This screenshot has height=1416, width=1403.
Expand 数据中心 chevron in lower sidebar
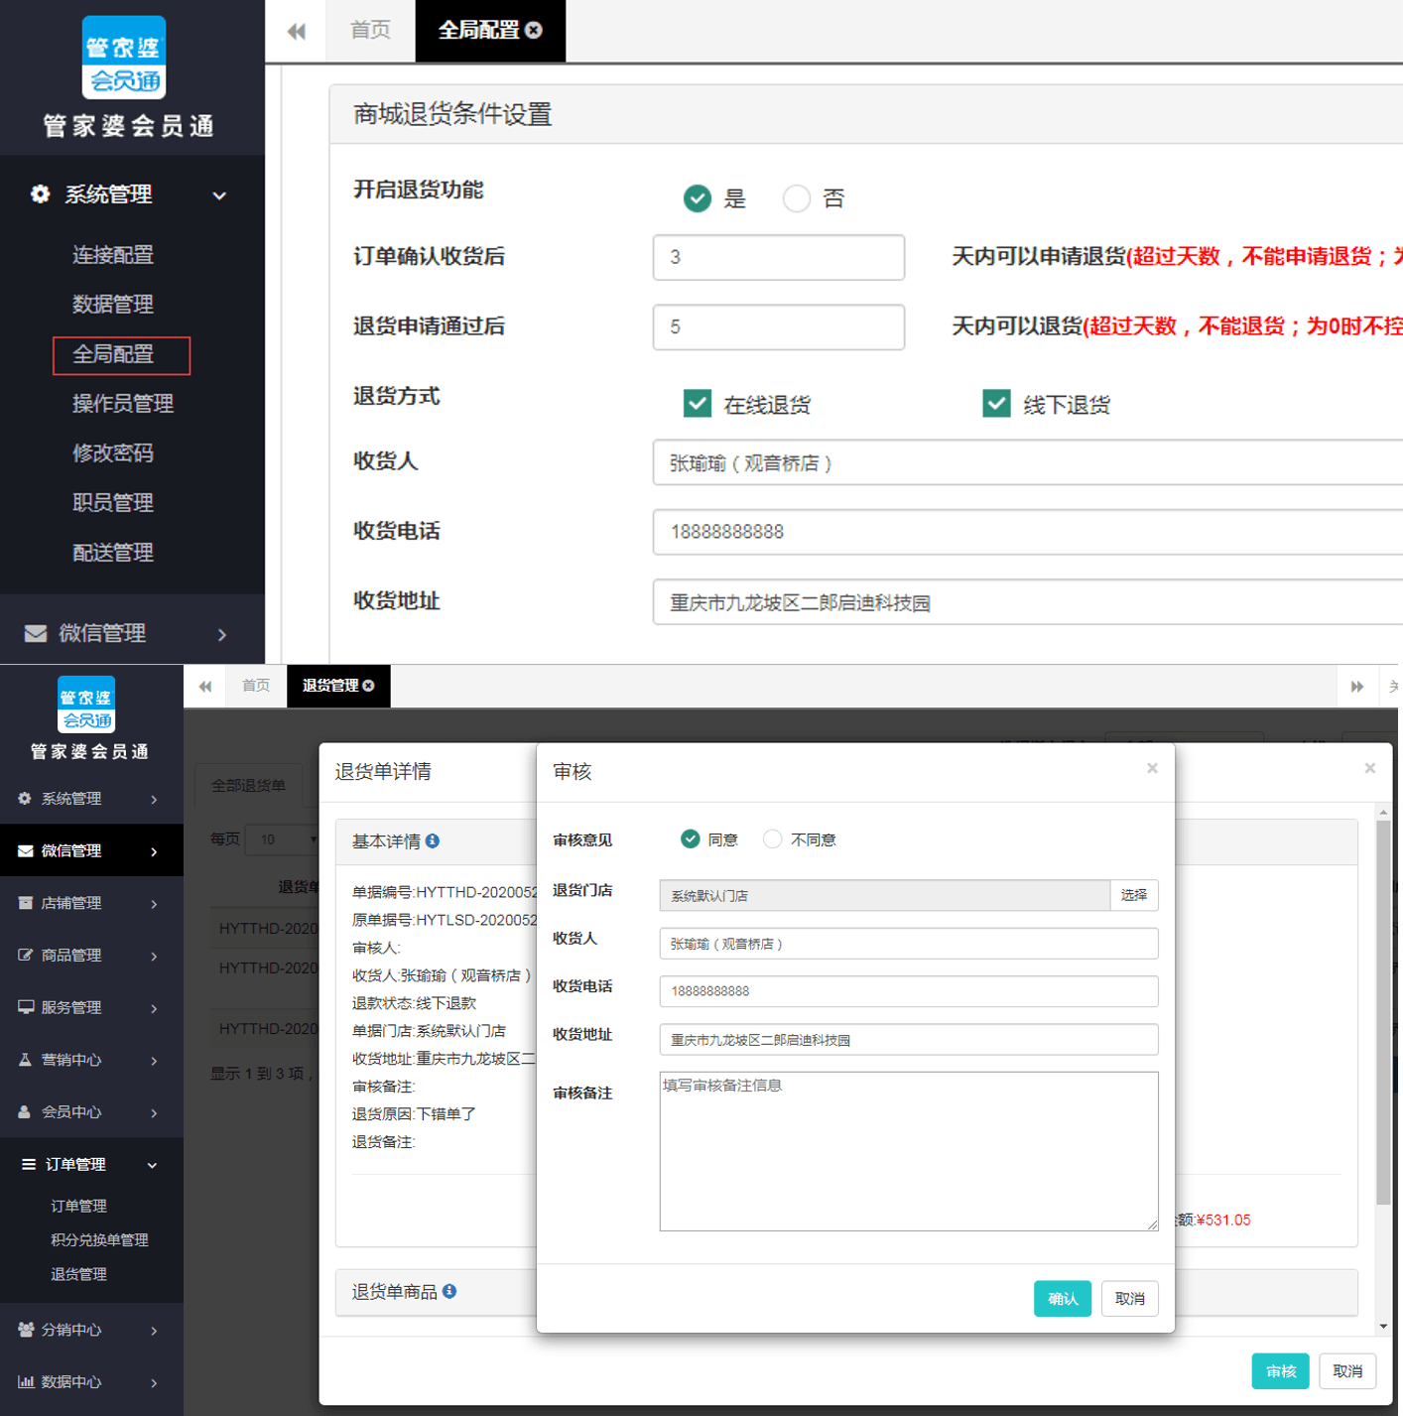[x=154, y=1382]
